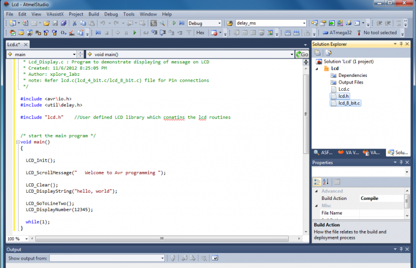This screenshot has height=268, width=416.
Task: Click the Device Programming icon
Action: [x=348, y=23]
